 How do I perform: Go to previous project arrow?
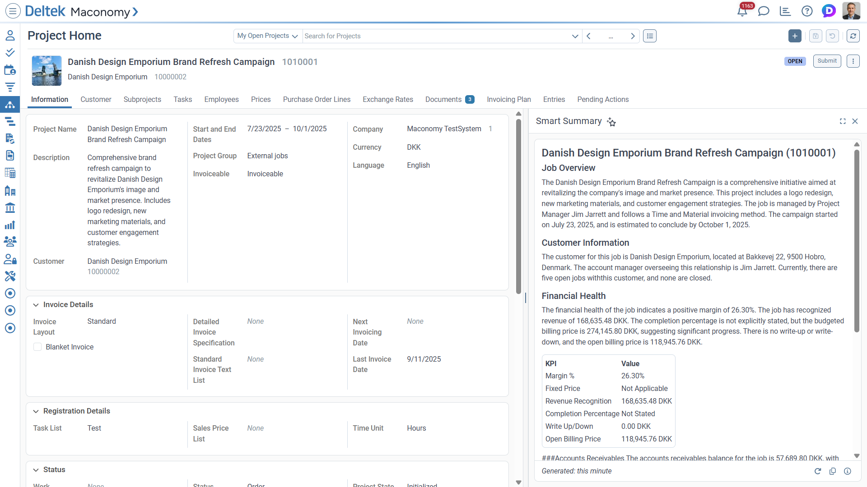(x=588, y=36)
